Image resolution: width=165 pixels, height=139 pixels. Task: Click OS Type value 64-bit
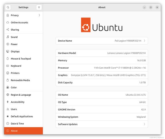pyautogui.click(x=142, y=102)
